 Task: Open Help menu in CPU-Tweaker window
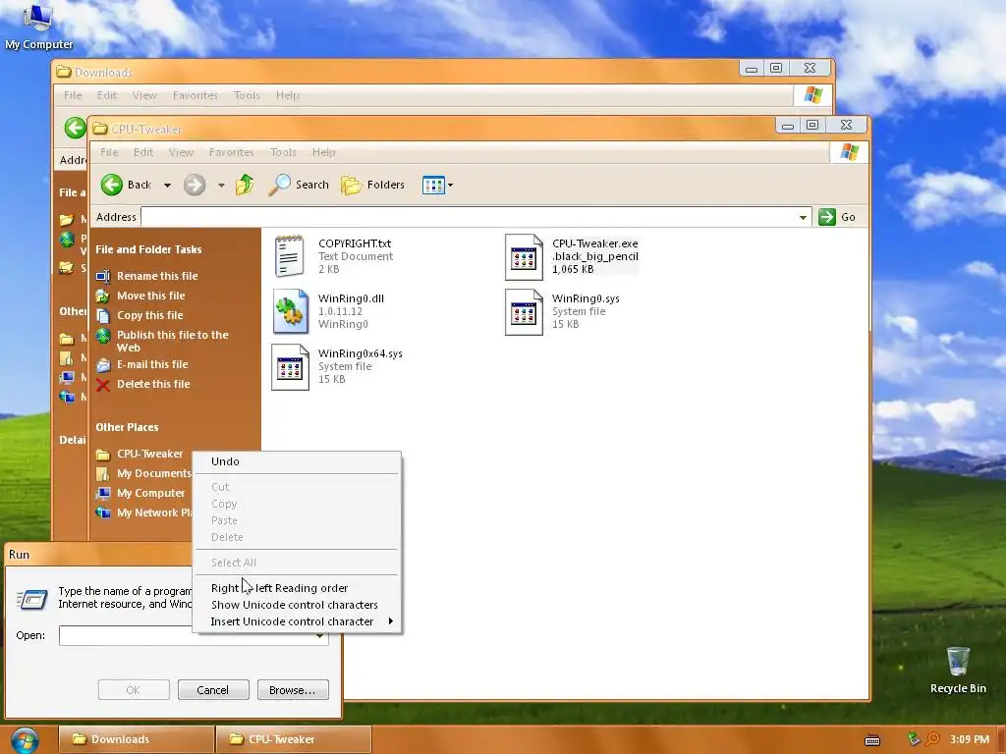(324, 152)
